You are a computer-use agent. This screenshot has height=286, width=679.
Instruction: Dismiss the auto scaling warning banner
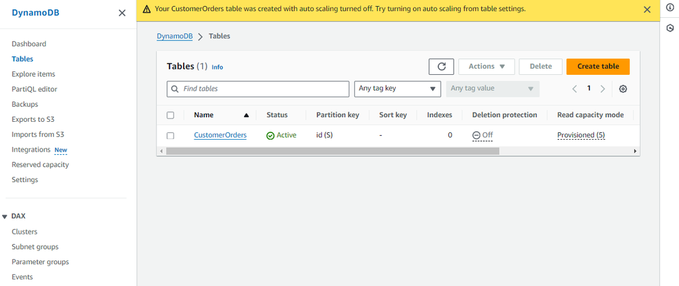pyautogui.click(x=647, y=9)
